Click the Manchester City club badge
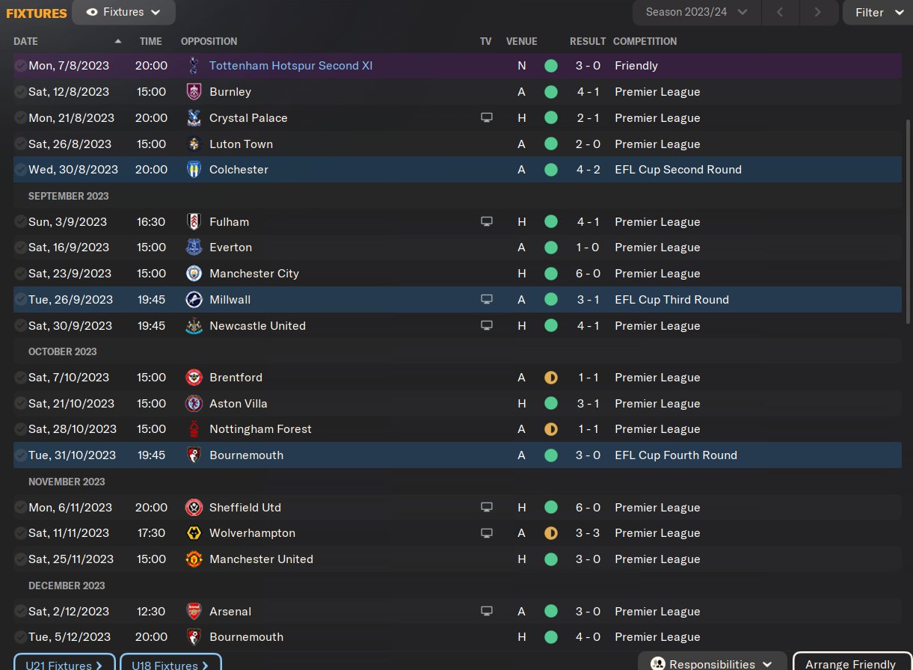Image resolution: width=913 pixels, height=670 pixels. [x=194, y=274]
